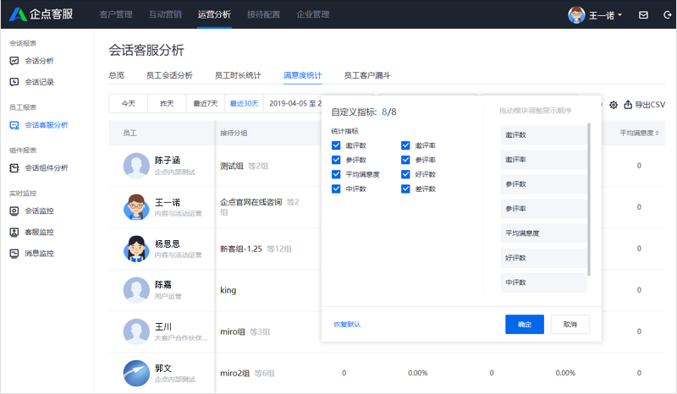
Task: Click the order list vertical scrollbar
Action: (x=589, y=200)
